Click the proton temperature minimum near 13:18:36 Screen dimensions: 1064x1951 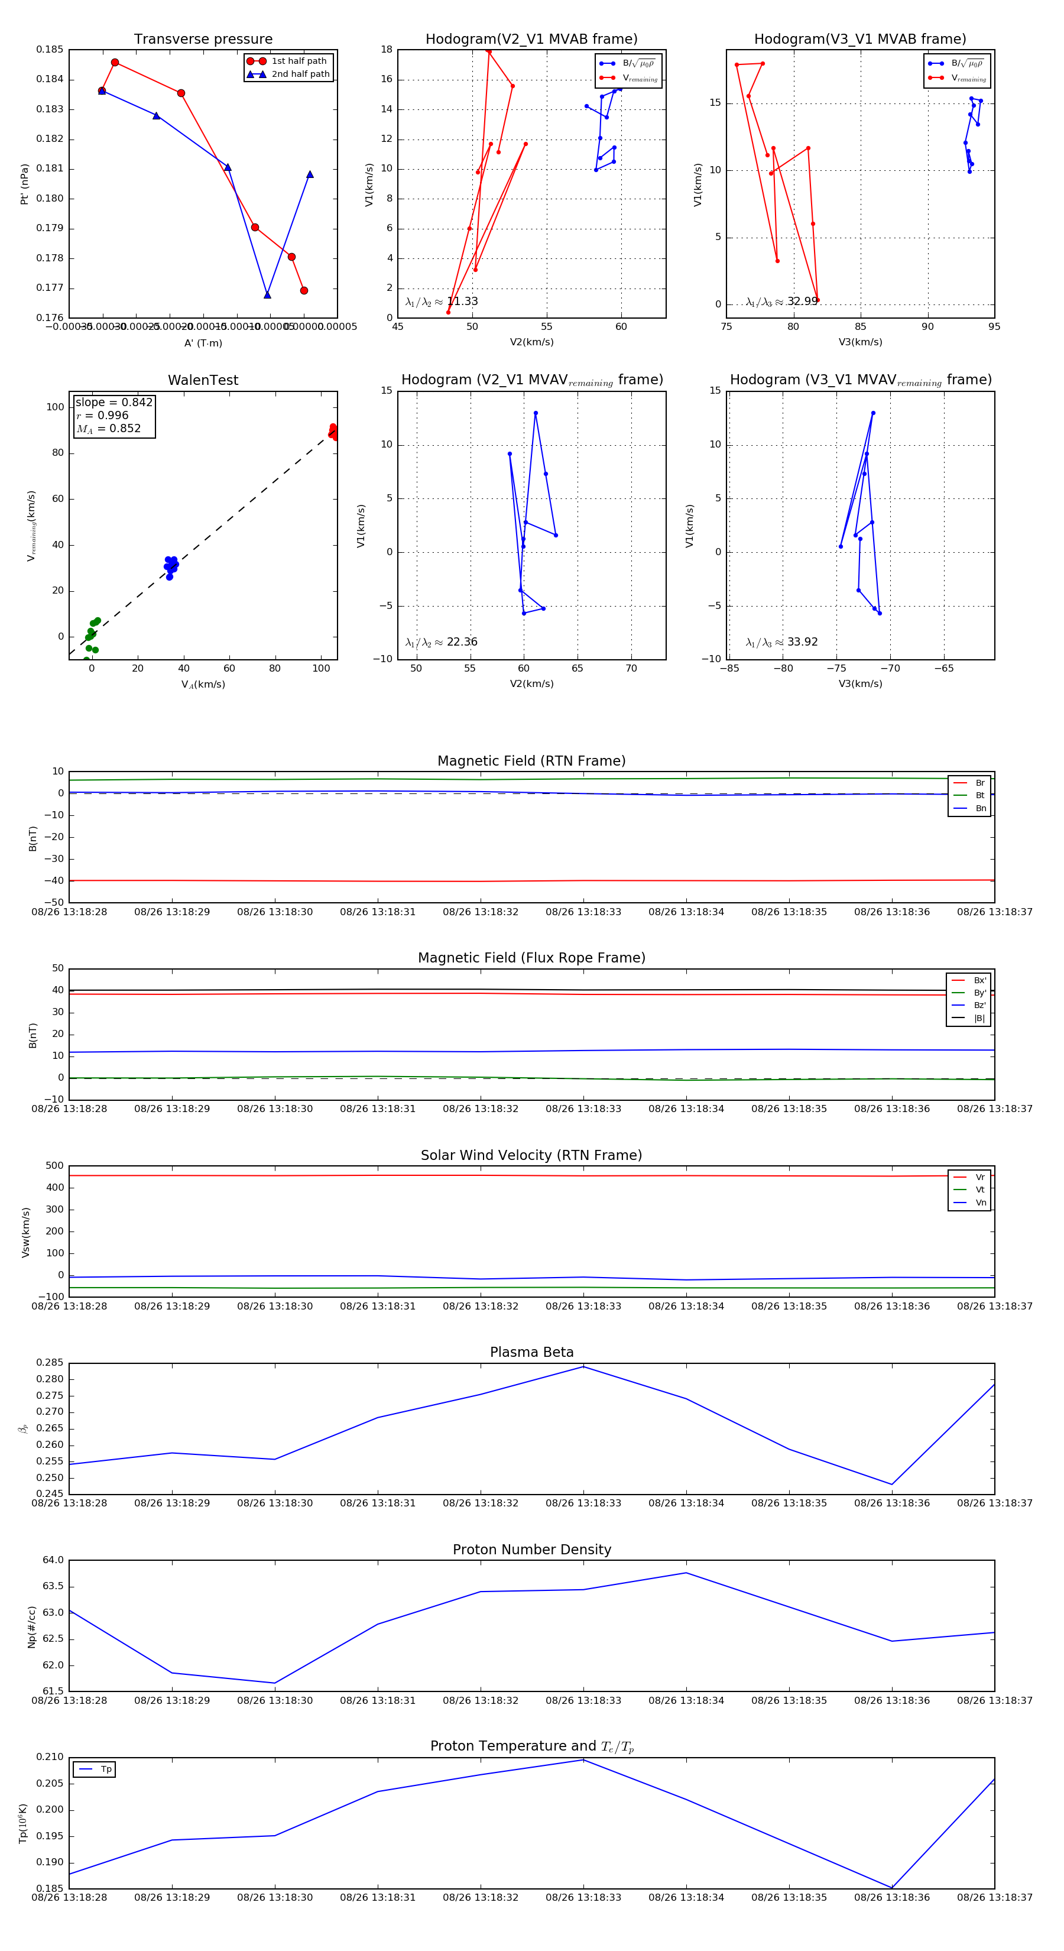[891, 1887]
